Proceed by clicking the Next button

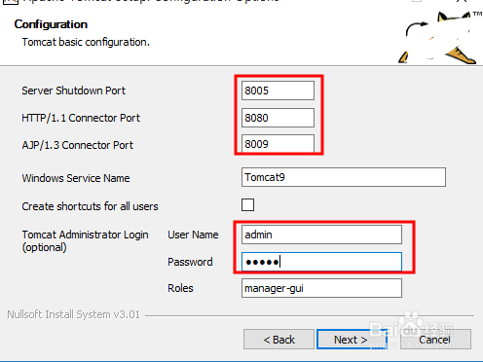(352, 340)
